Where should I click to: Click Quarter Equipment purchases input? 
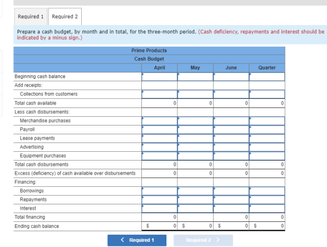click(267, 156)
